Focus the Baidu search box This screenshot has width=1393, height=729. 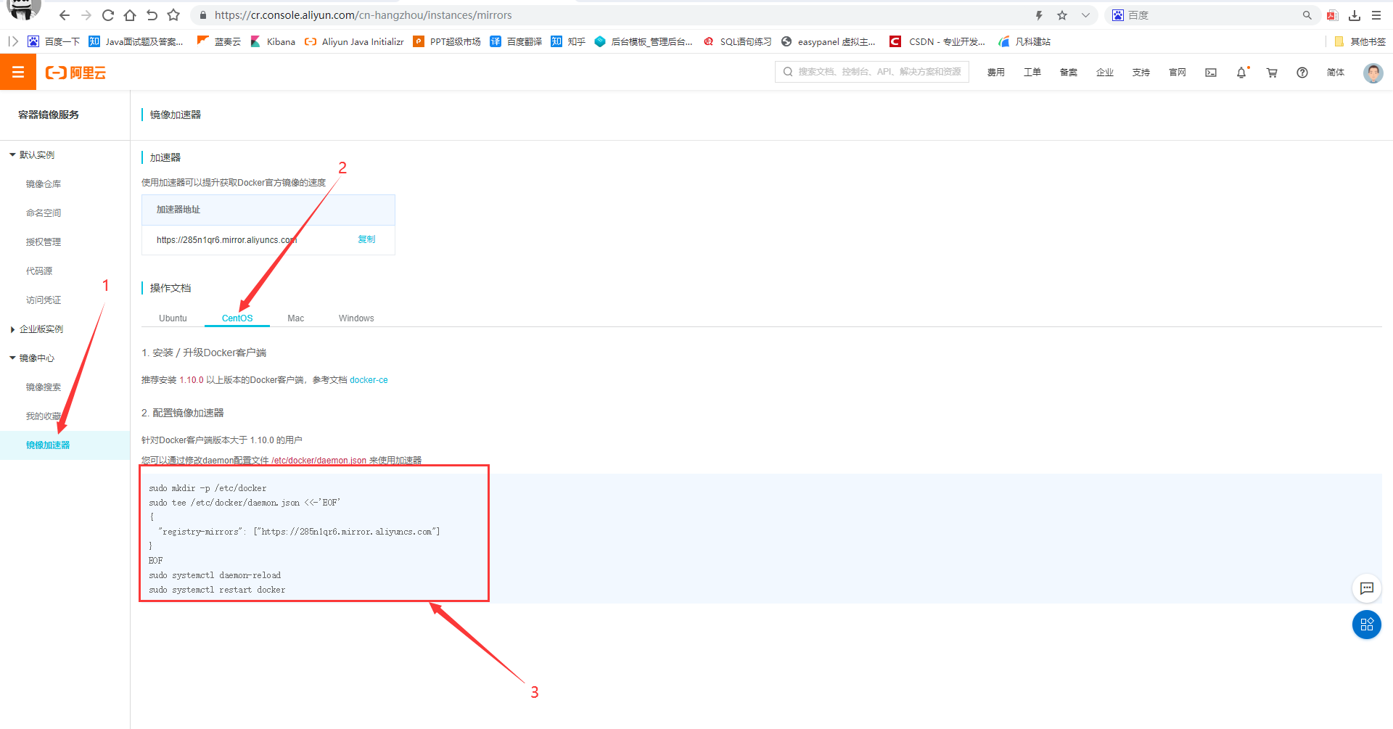[x=1212, y=15]
